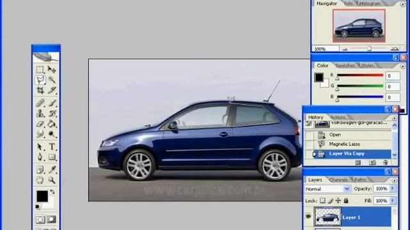Select the Magnetic Lasso tool in toolbox
The height and width of the screenshot is (230, 410).
coord(40,79)
